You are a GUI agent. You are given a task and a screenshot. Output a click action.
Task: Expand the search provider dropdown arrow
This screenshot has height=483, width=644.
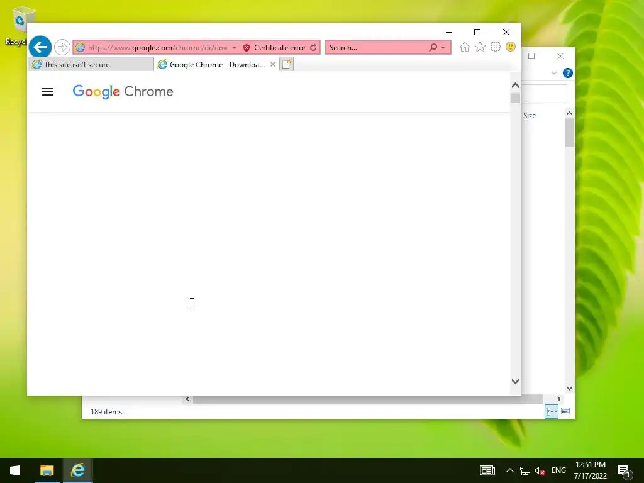(x=443, y=48)
